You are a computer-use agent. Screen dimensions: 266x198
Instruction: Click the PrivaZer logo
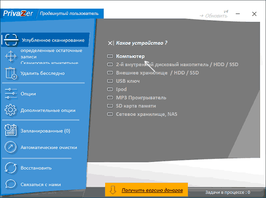tap(18, 13)
